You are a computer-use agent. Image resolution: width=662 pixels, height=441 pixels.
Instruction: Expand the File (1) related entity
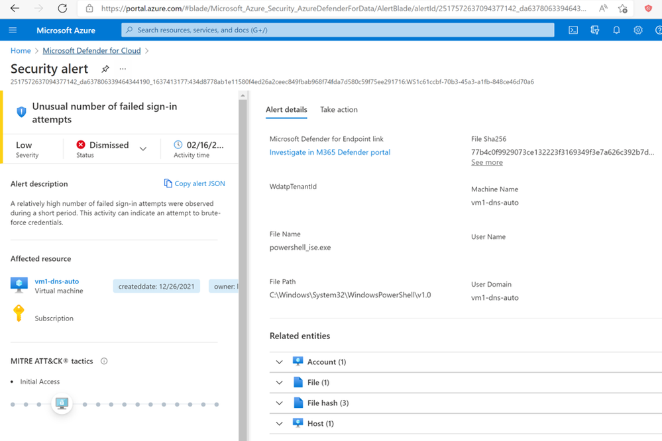279,383
